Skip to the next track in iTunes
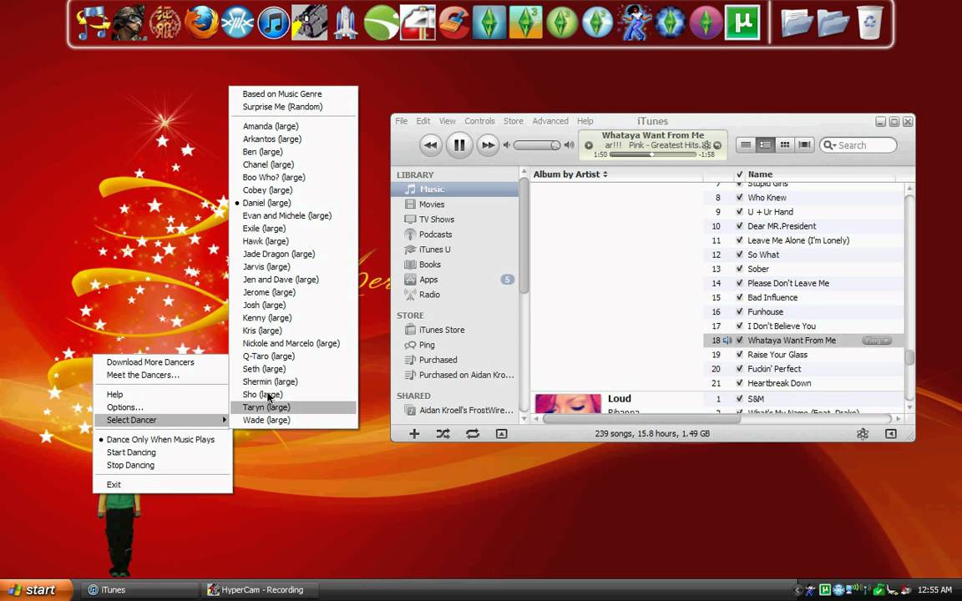 (x=488, y=145)
